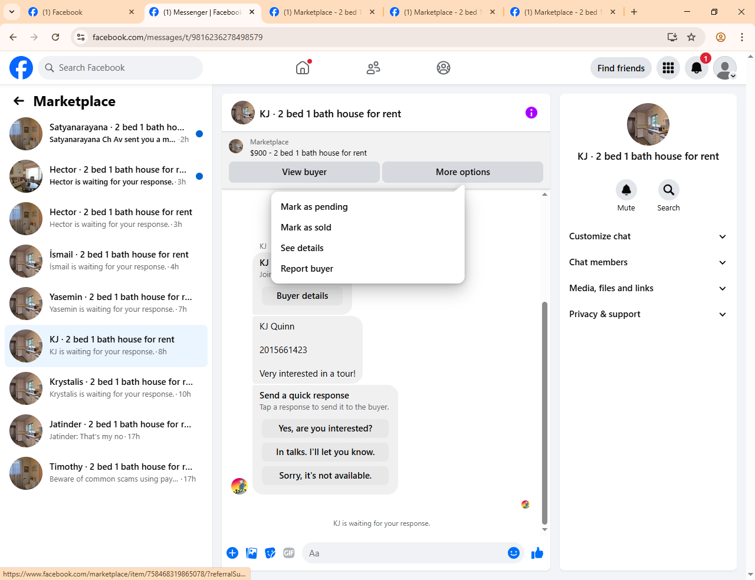The width and height of the screenshot is (755, 580).
Task: Click the Find friends button
Action: (621, 68)
